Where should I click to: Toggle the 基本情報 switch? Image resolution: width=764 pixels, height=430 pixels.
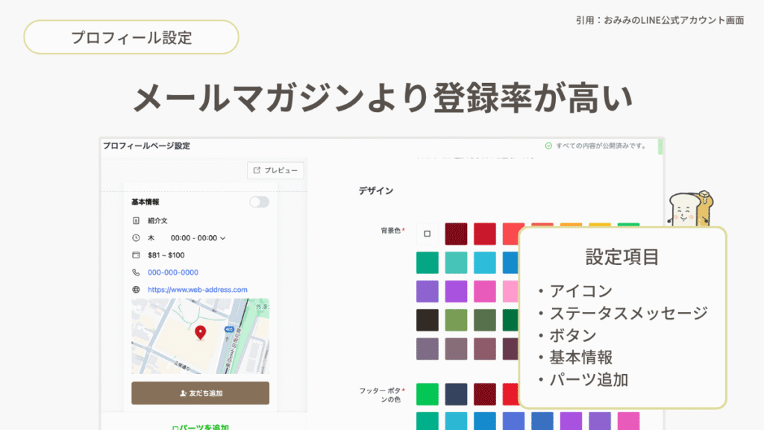tap(259, 202)
